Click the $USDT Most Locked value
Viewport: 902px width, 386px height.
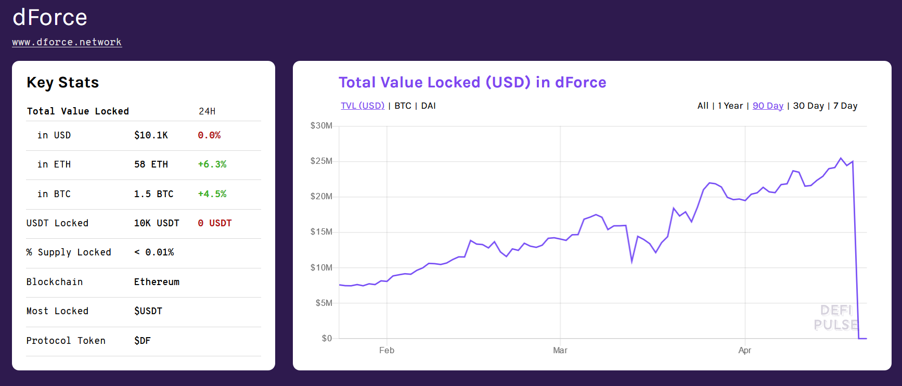point(148,311)
